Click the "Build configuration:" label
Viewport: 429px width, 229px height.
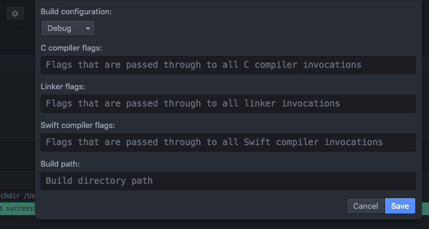[x=76, y=12]
